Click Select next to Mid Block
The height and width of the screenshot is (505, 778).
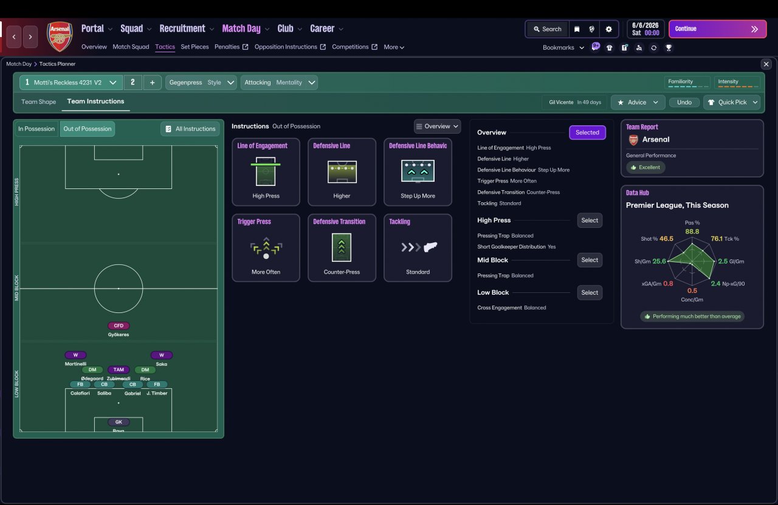pos(590,260)
